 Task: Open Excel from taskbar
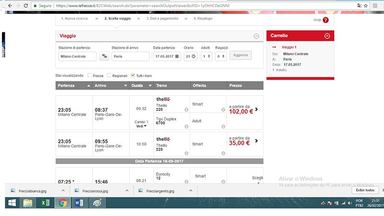click(x=45, y=203)
